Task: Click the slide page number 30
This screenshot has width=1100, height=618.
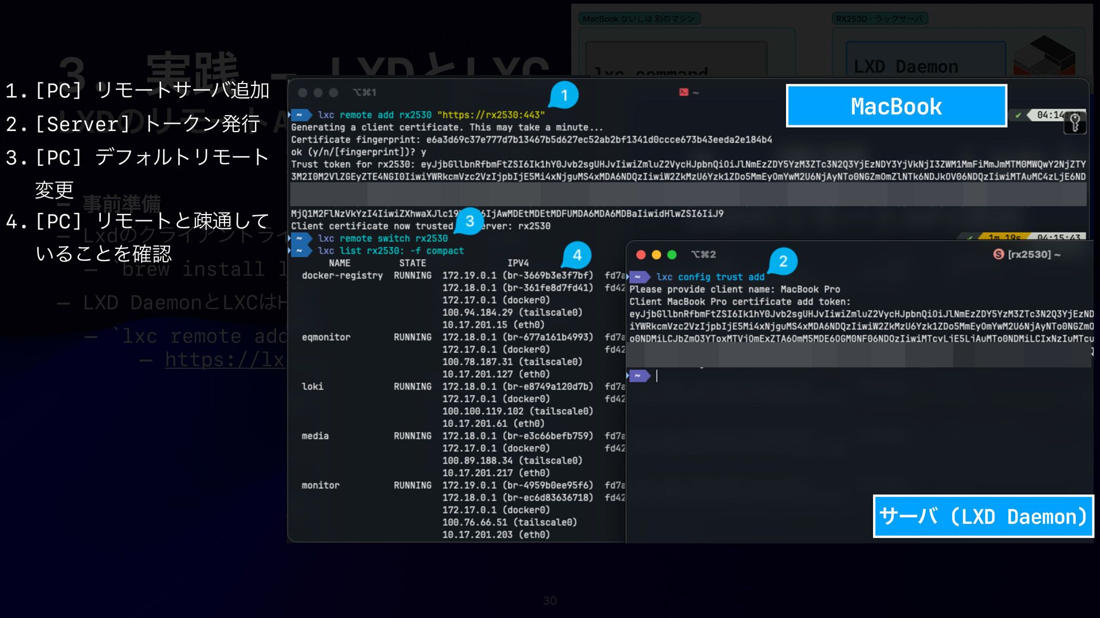Action: click(x=549, y=601)
